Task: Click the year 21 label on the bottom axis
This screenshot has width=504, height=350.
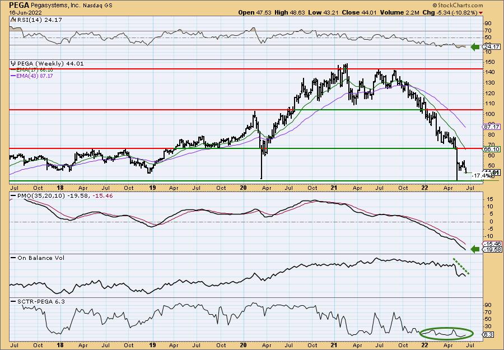Action: pos(334,345)
